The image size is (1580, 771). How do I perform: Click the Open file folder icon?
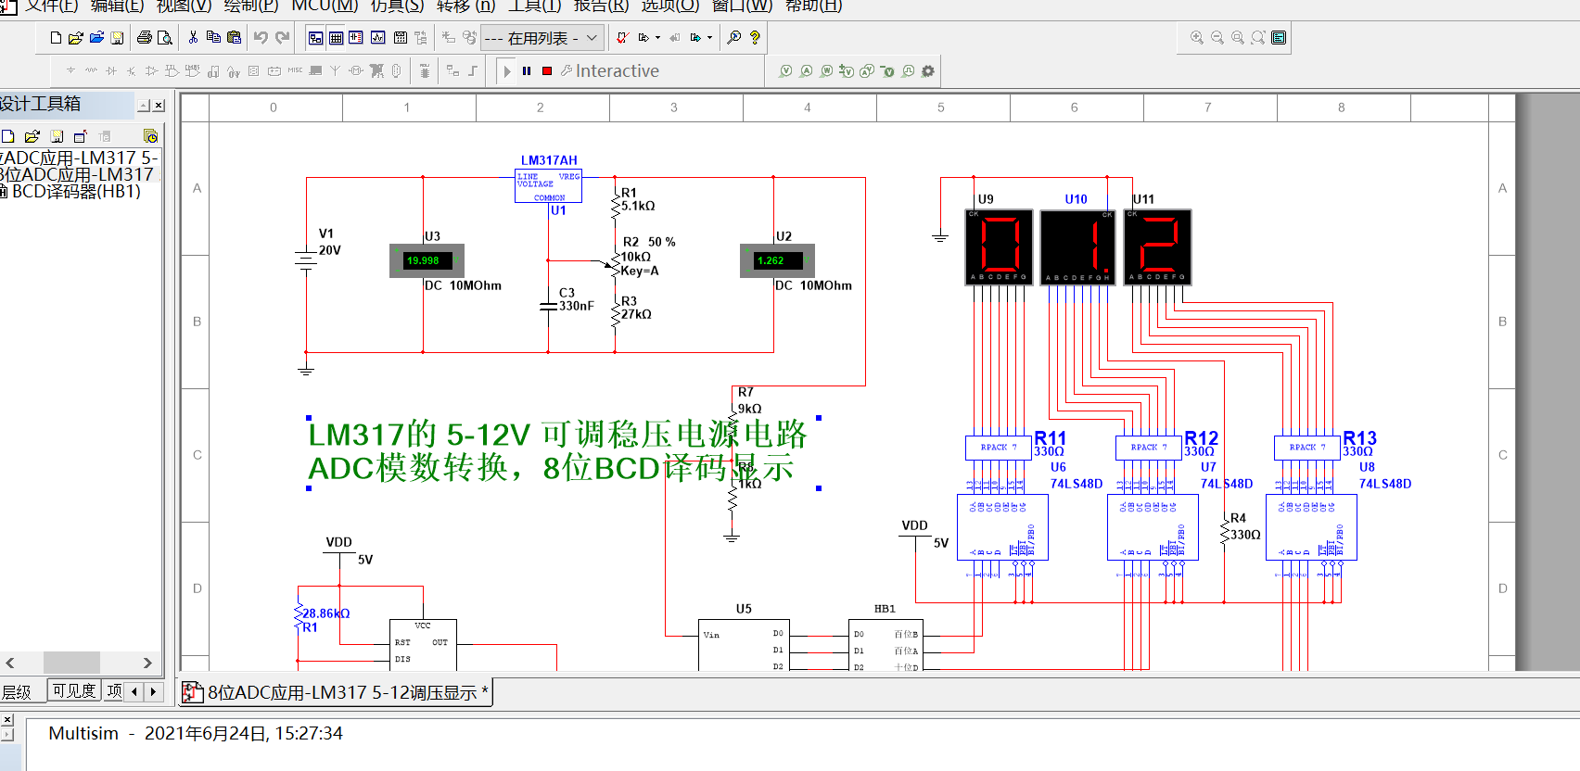point(76,38)
